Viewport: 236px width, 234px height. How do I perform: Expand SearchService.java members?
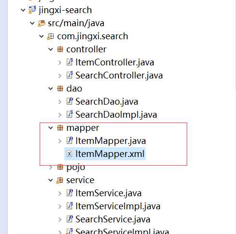tap(60, 219)
